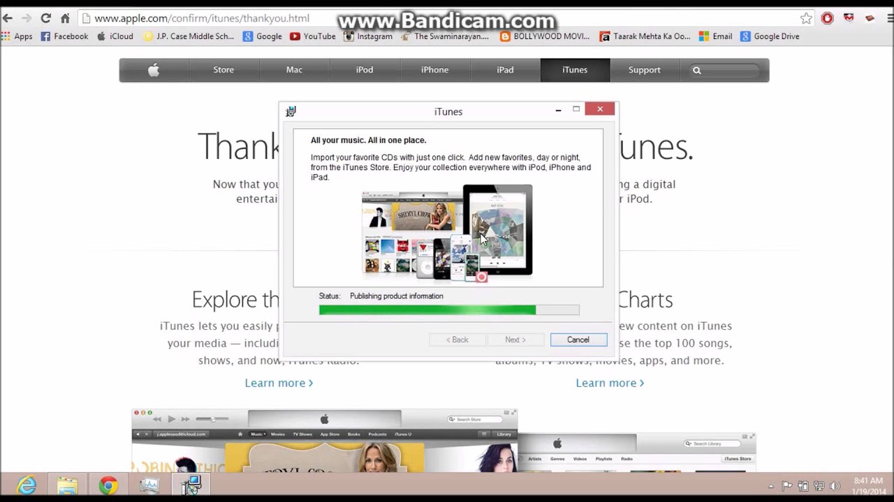Switch to the iTunes installer taskbar icon
The height and width of the screenshot is (502, 894).
pyautogui.click(x=190, y=485)
